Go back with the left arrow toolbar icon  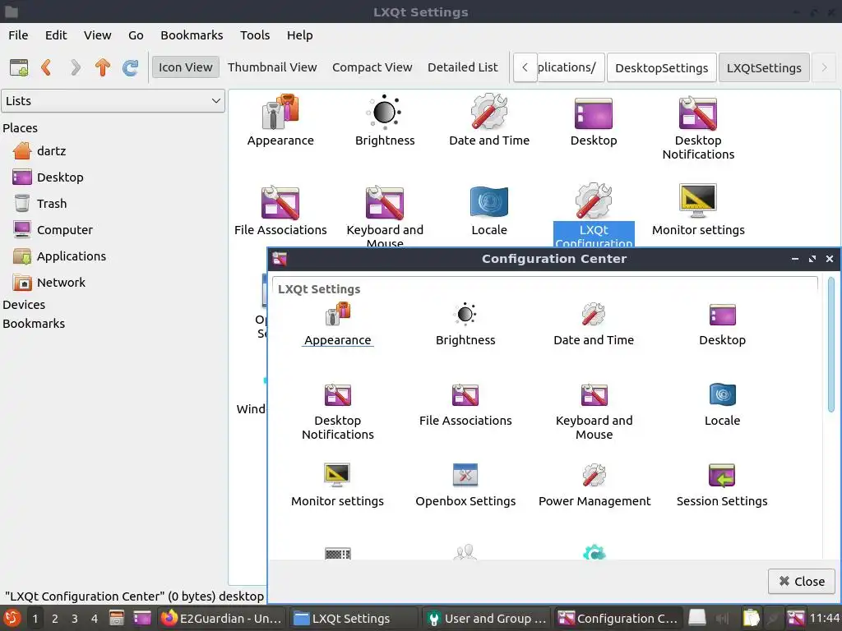point(47,67)
